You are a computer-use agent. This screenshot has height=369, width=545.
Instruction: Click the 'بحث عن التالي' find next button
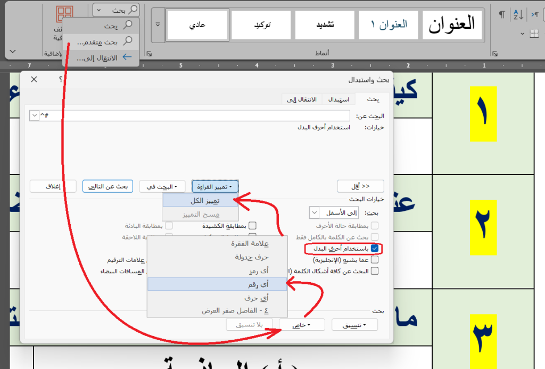click(x=107, y=186)
